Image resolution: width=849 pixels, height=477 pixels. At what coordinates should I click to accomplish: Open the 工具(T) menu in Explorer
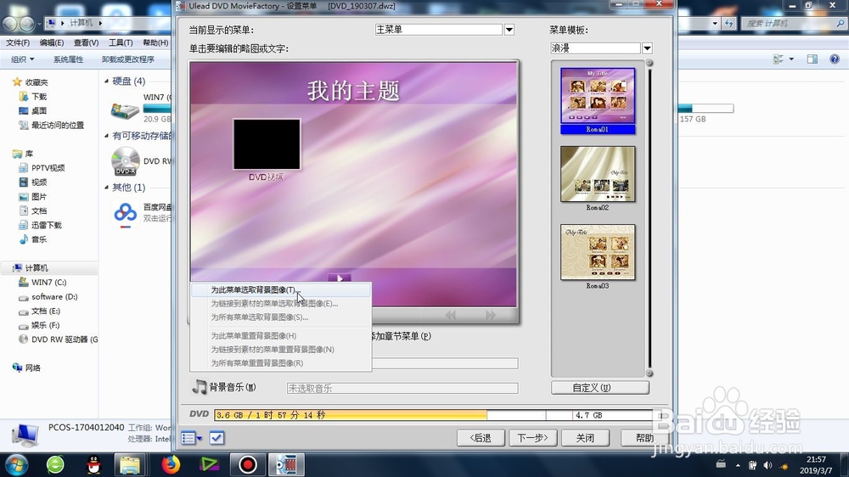pos(121,42)
